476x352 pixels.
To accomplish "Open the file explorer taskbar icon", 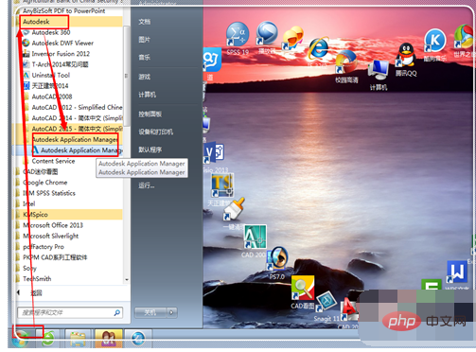I will point(78,339).
